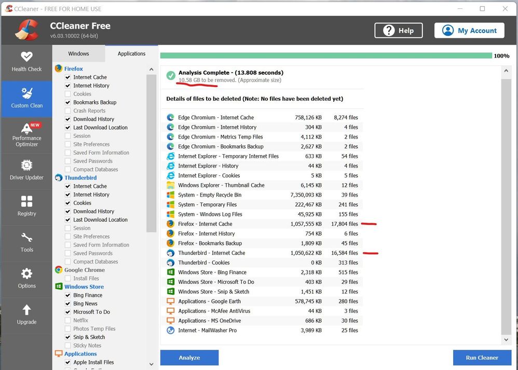Enable the Netflix checkbox
The width and height of the screenshot is (518, 370).
(67, 320)
